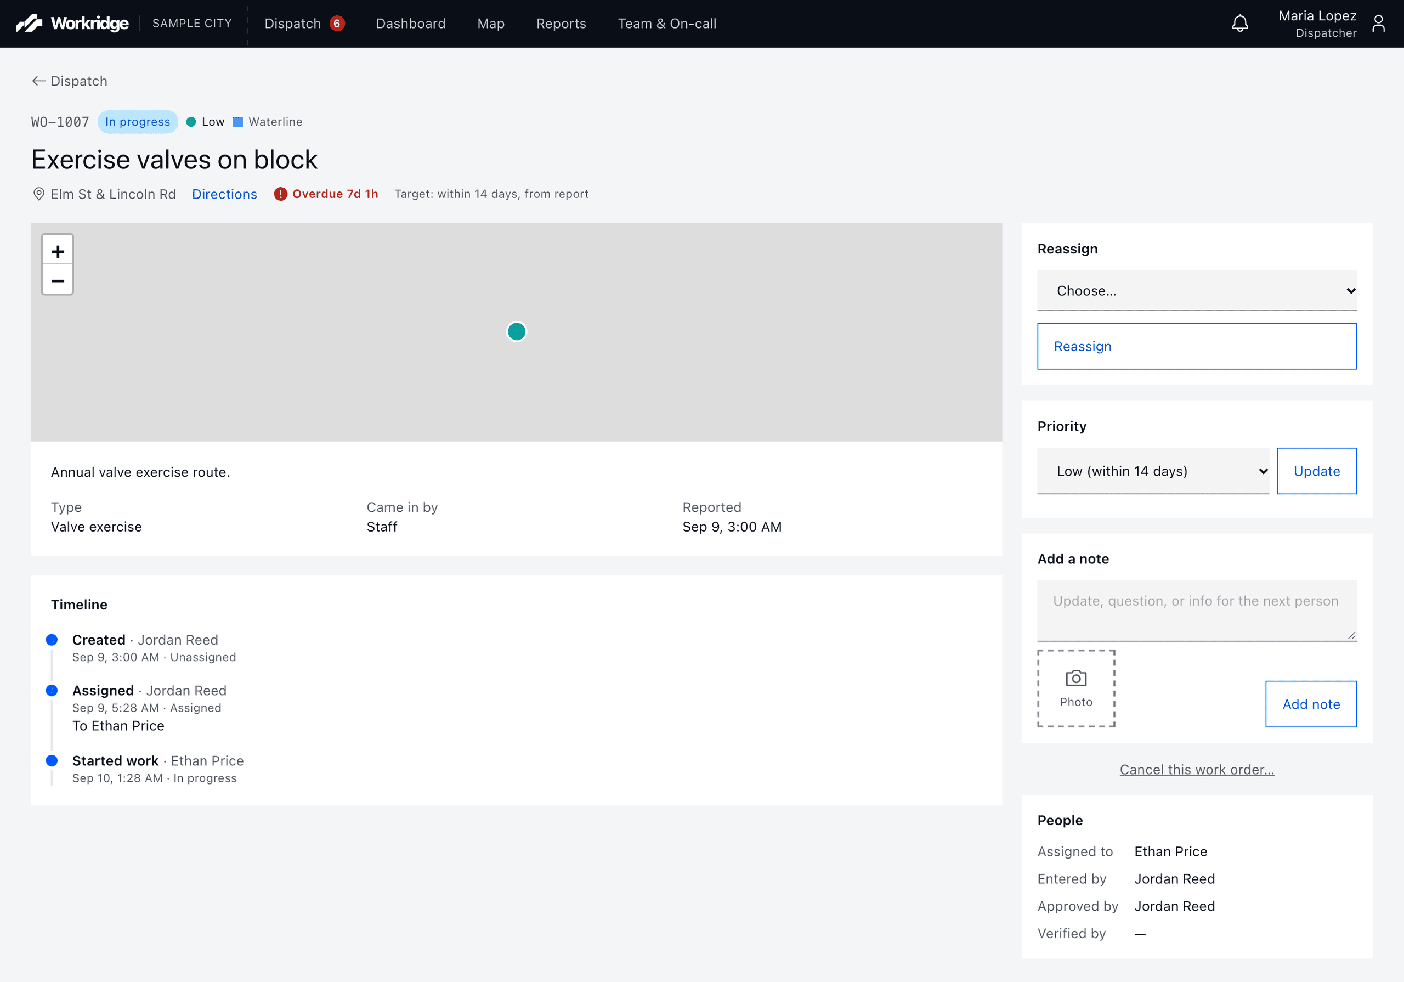Click the Staff came-in-by value
The width and height of the screenshot is (1404, 982).
(382, 527)
